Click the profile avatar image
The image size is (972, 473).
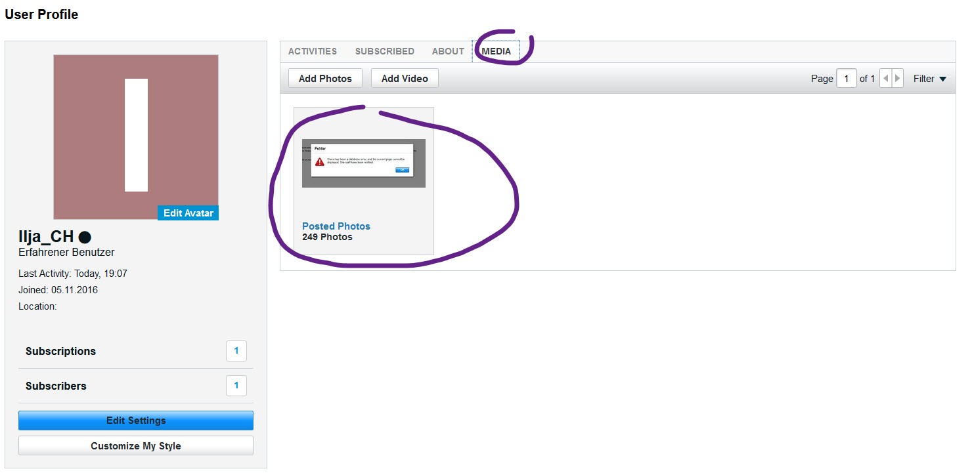click(x=136, y=131)
